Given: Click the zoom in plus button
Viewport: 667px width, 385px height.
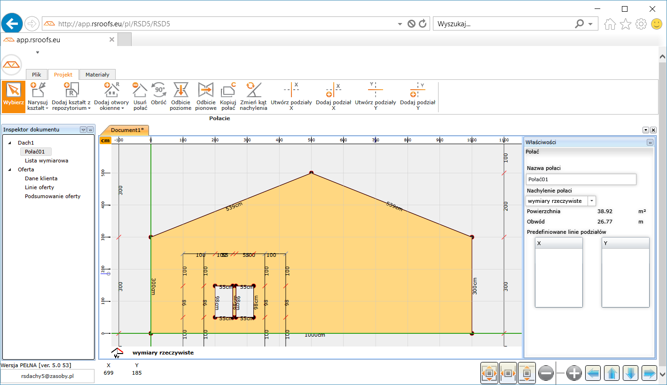Looking at the screenshot, I should (x=574, y=374).
